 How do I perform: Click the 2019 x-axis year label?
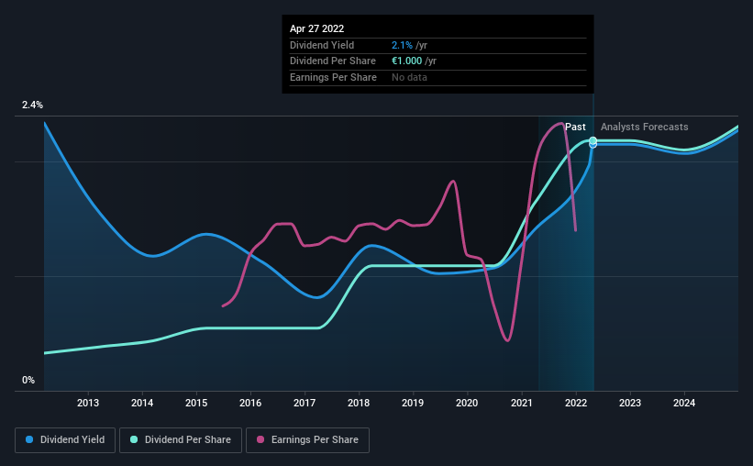click(413, 403)
